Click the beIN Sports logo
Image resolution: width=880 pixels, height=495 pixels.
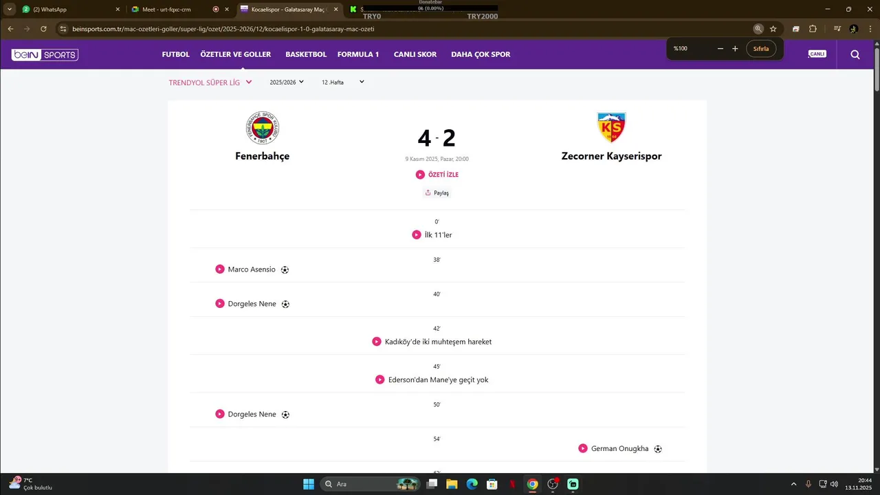coord(45,54)
